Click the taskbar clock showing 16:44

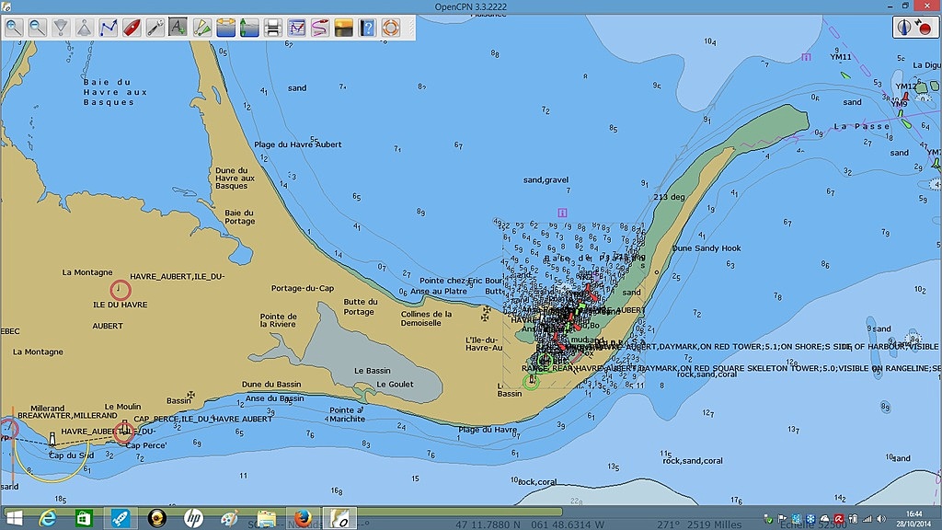pos(913,519)
